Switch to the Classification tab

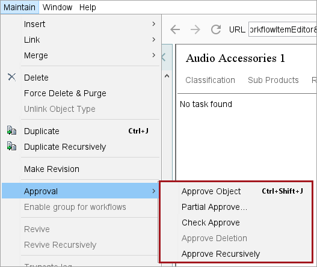[x=211, y=80]
